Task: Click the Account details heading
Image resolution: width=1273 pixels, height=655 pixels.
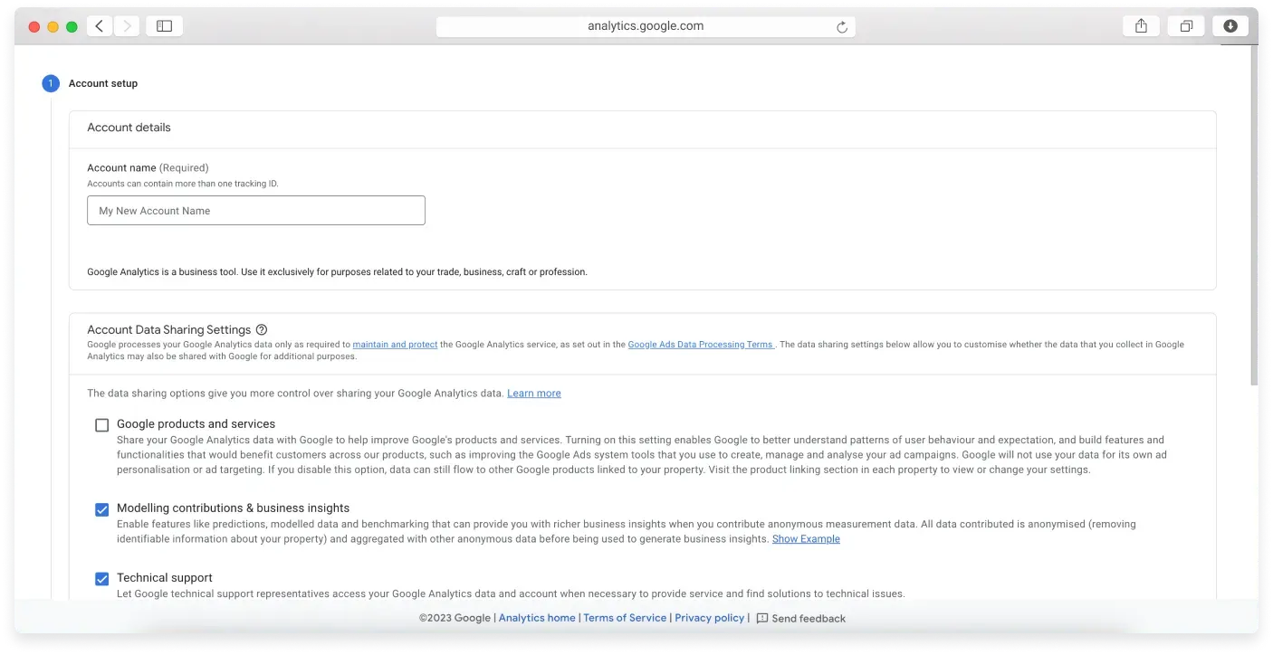Action: [x=129, y=128]
